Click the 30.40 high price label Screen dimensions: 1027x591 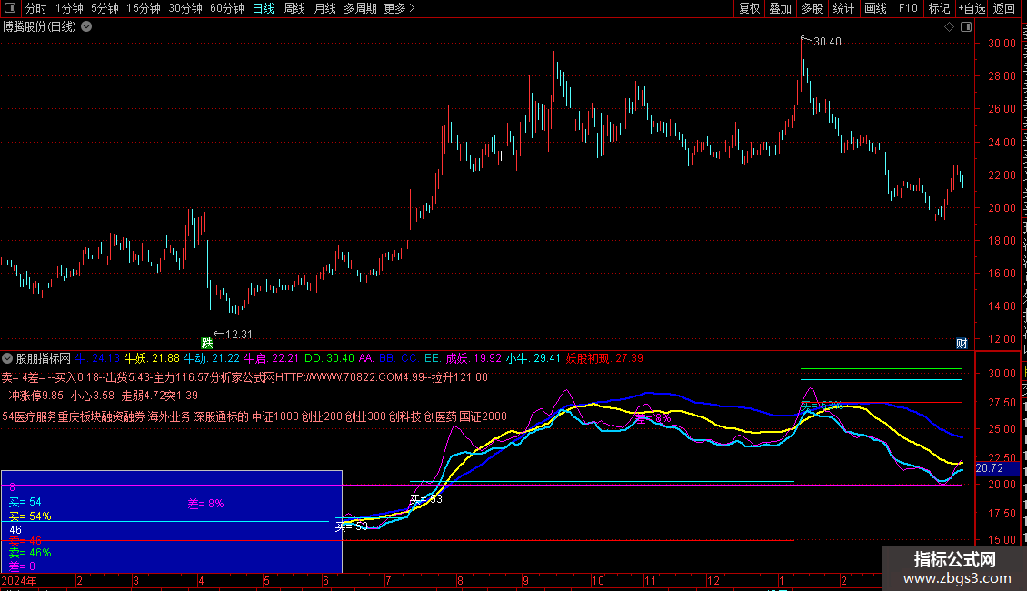[827, 42]
